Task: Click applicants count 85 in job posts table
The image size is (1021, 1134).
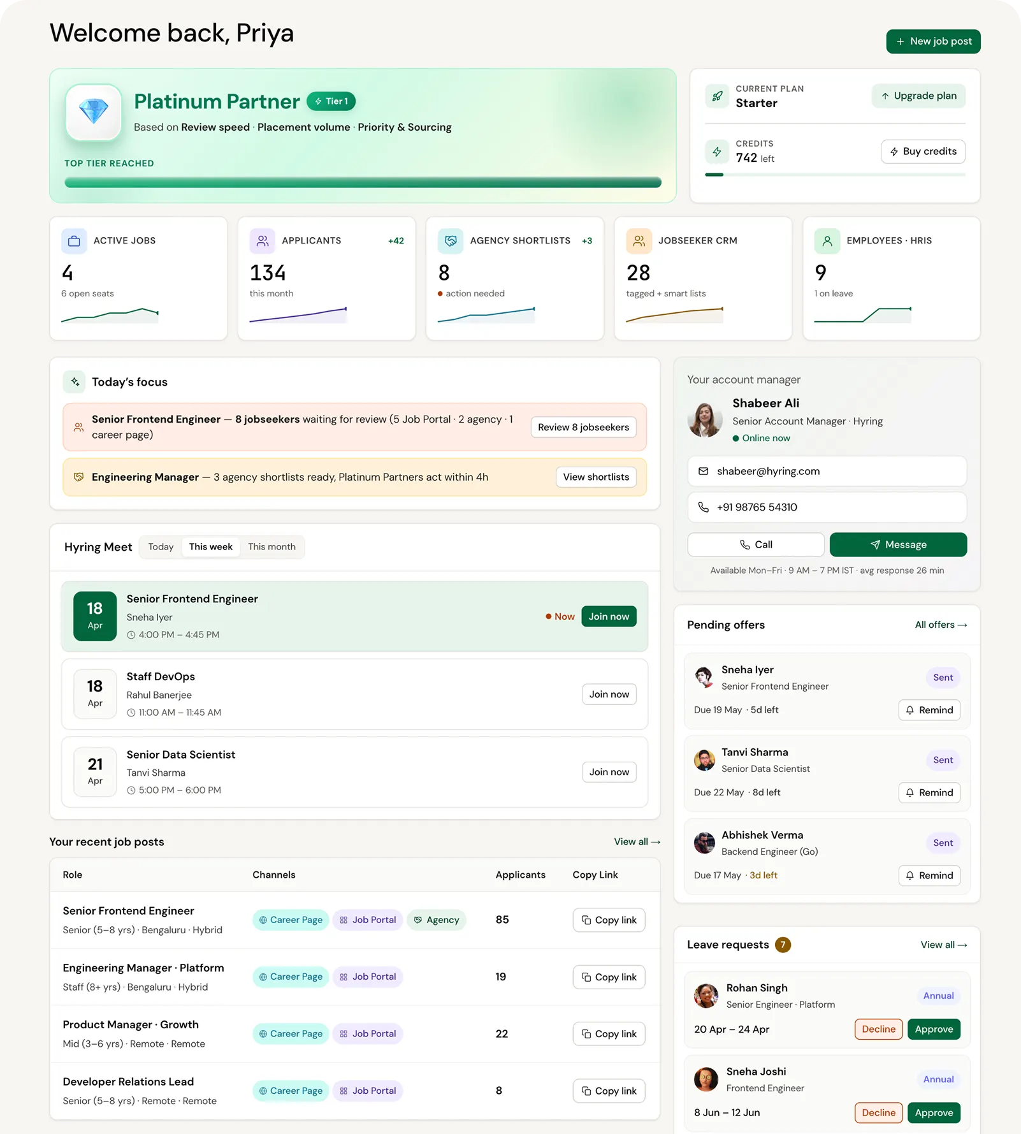Action: pos(502,920)
